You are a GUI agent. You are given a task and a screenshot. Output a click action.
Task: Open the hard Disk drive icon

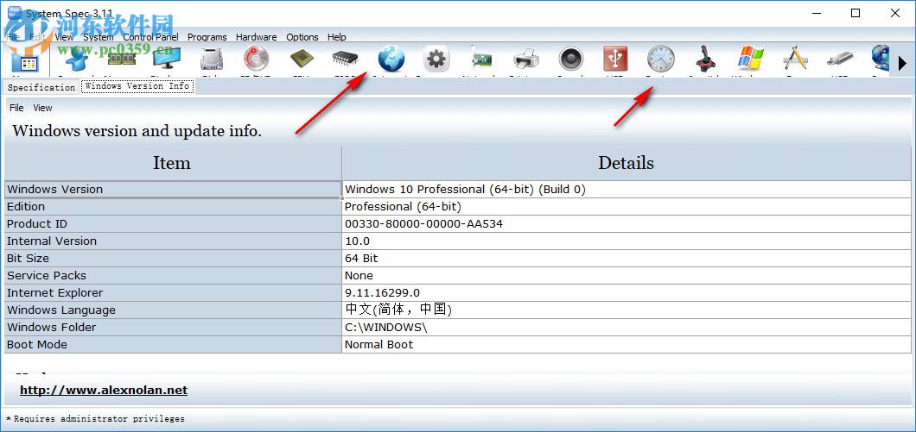pyautogui.click(x=212, y=59)
